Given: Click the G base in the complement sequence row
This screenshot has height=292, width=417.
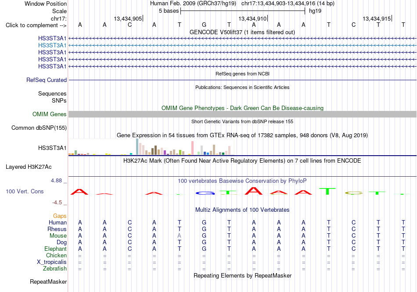Looking at the screenshot, I should tap(204, 25).
